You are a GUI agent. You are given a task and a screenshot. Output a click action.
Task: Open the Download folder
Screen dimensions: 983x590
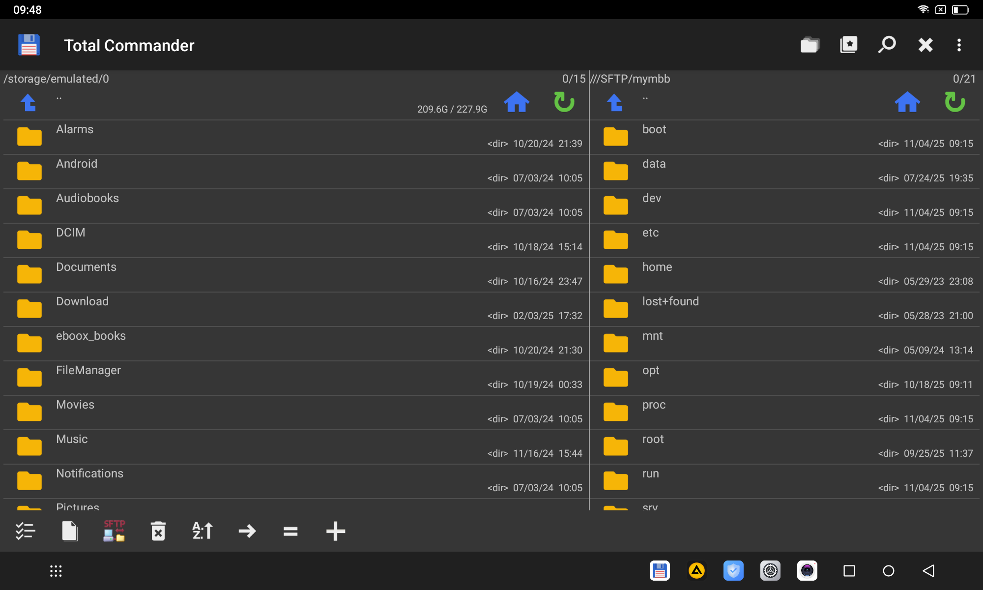coord(82,302)
